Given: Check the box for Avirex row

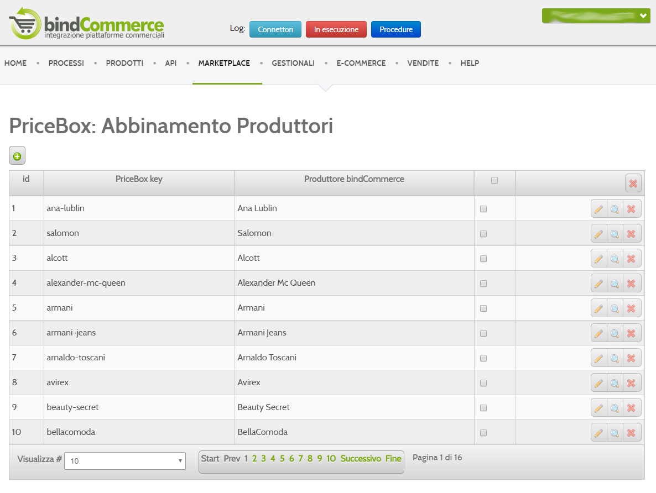Looking at the screenshot, I should 483,383.
